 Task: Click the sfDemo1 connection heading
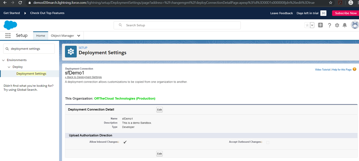[x=75, y=73]
